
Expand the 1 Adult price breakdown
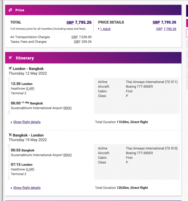click(x=105, y=29)
